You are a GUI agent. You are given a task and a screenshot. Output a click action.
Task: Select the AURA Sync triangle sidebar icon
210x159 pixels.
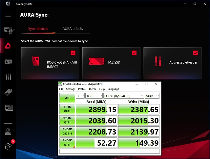pyautogui.click(x=8, y=46)
